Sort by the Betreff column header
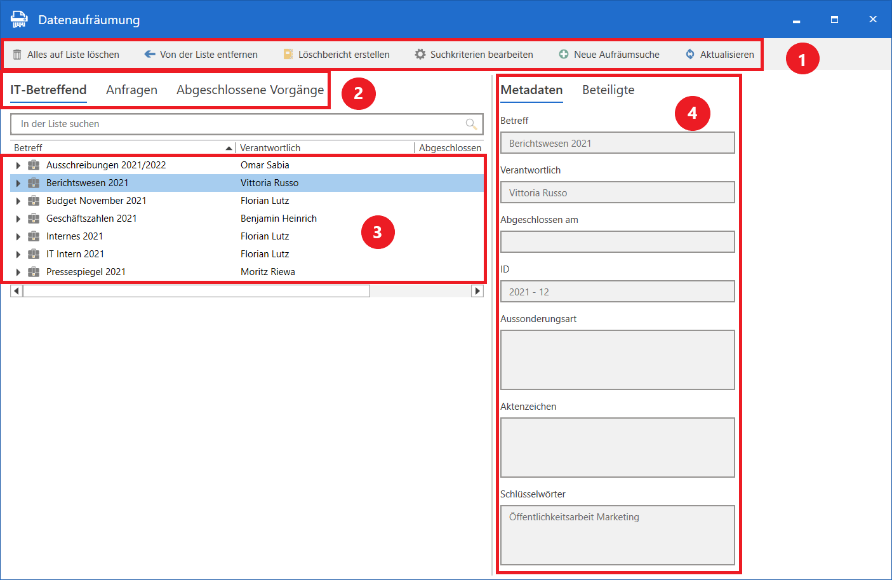This screenshot has width=892, height=580. click(123, 148)
